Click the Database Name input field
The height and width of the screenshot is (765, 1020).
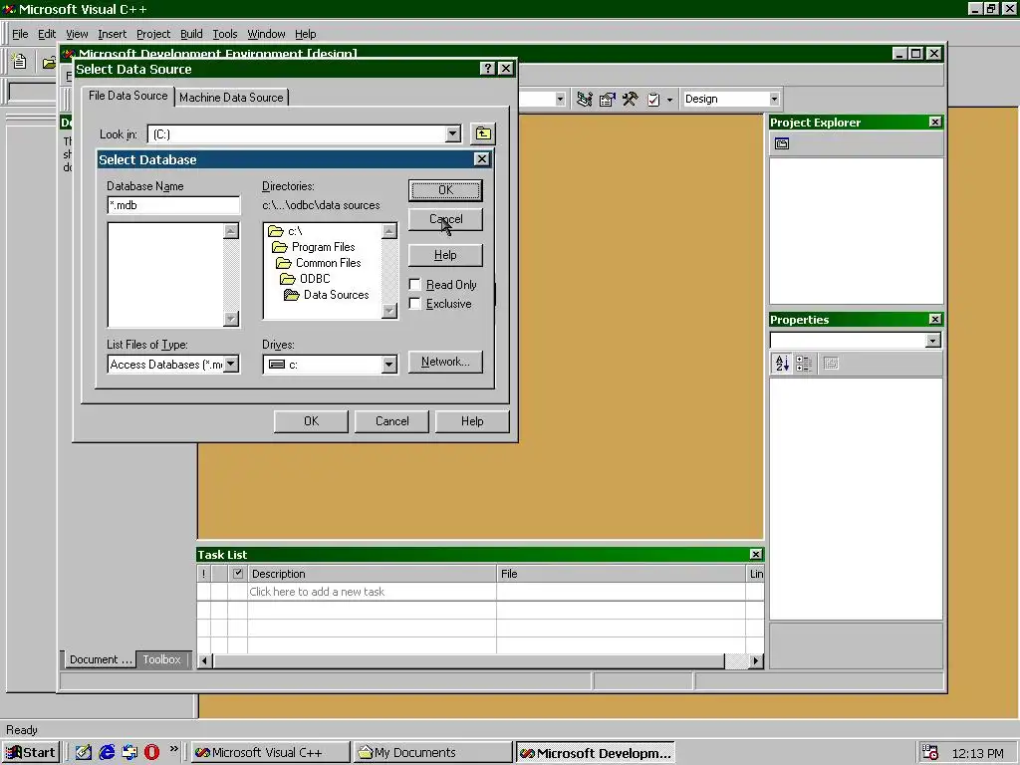pos(173,205)
